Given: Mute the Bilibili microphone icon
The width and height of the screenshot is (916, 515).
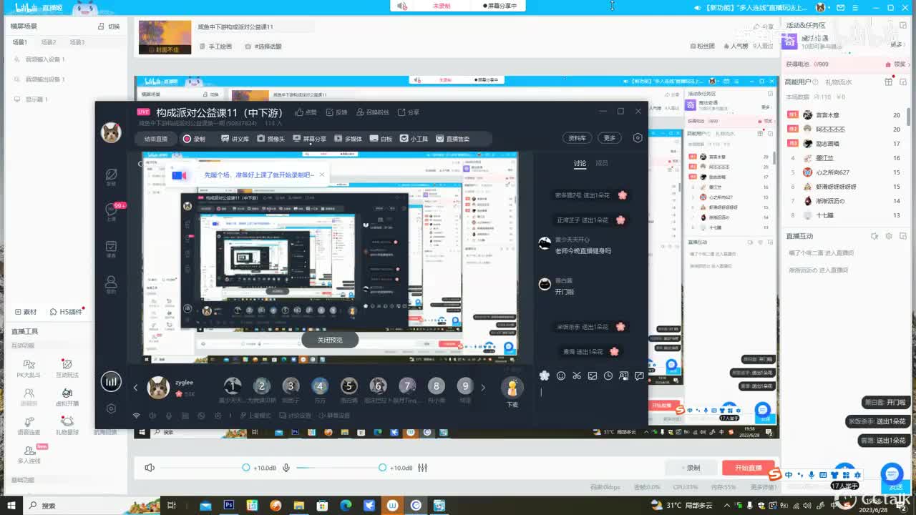Looking at the screenshot, I should 286,467.
